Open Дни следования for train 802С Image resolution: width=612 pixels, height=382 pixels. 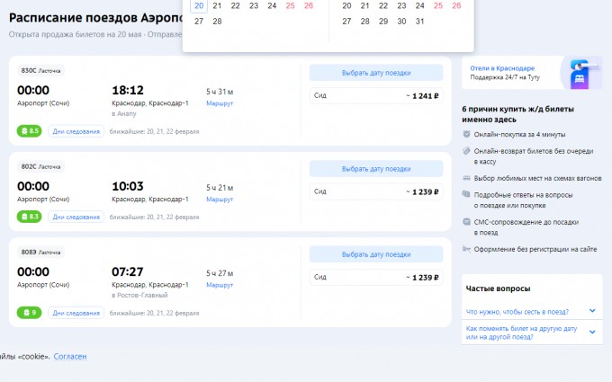point(76,217)
